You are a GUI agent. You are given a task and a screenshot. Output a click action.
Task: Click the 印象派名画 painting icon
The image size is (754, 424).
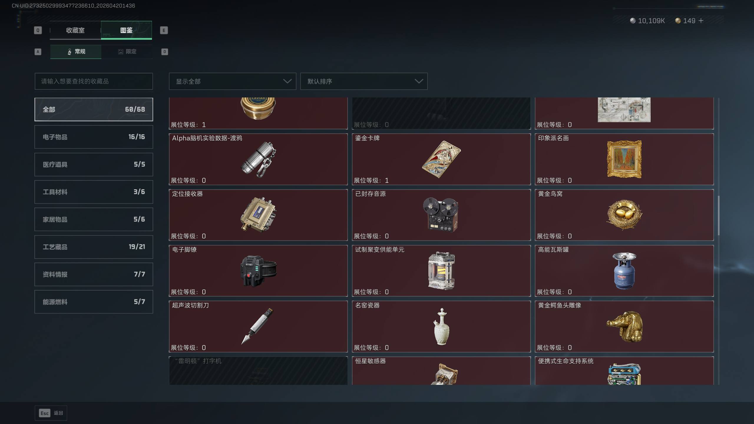tap(624, 159)
